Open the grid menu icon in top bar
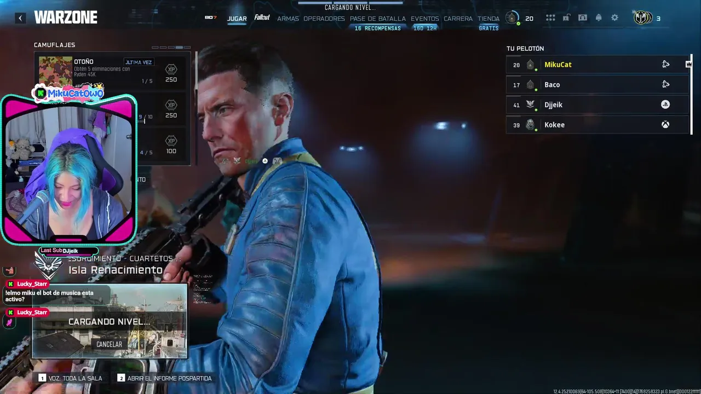The height and width of the screenshot is (394, 701). coord(550,18)
